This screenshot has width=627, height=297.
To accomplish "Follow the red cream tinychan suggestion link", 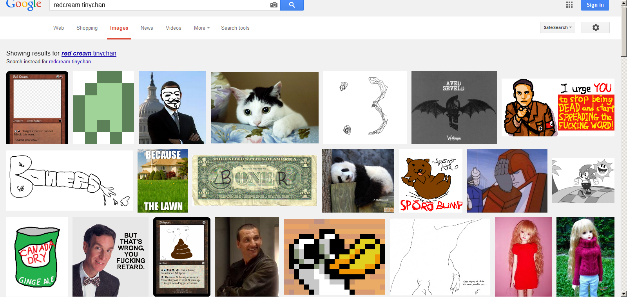I will pyautogui.click(x=89, y=54).
